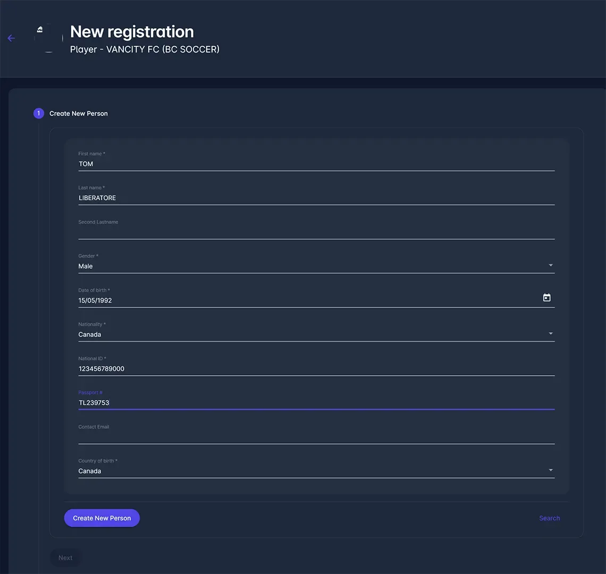The image size is (606, 574).
Task: Click the back arrow icon
Action: 11,38
